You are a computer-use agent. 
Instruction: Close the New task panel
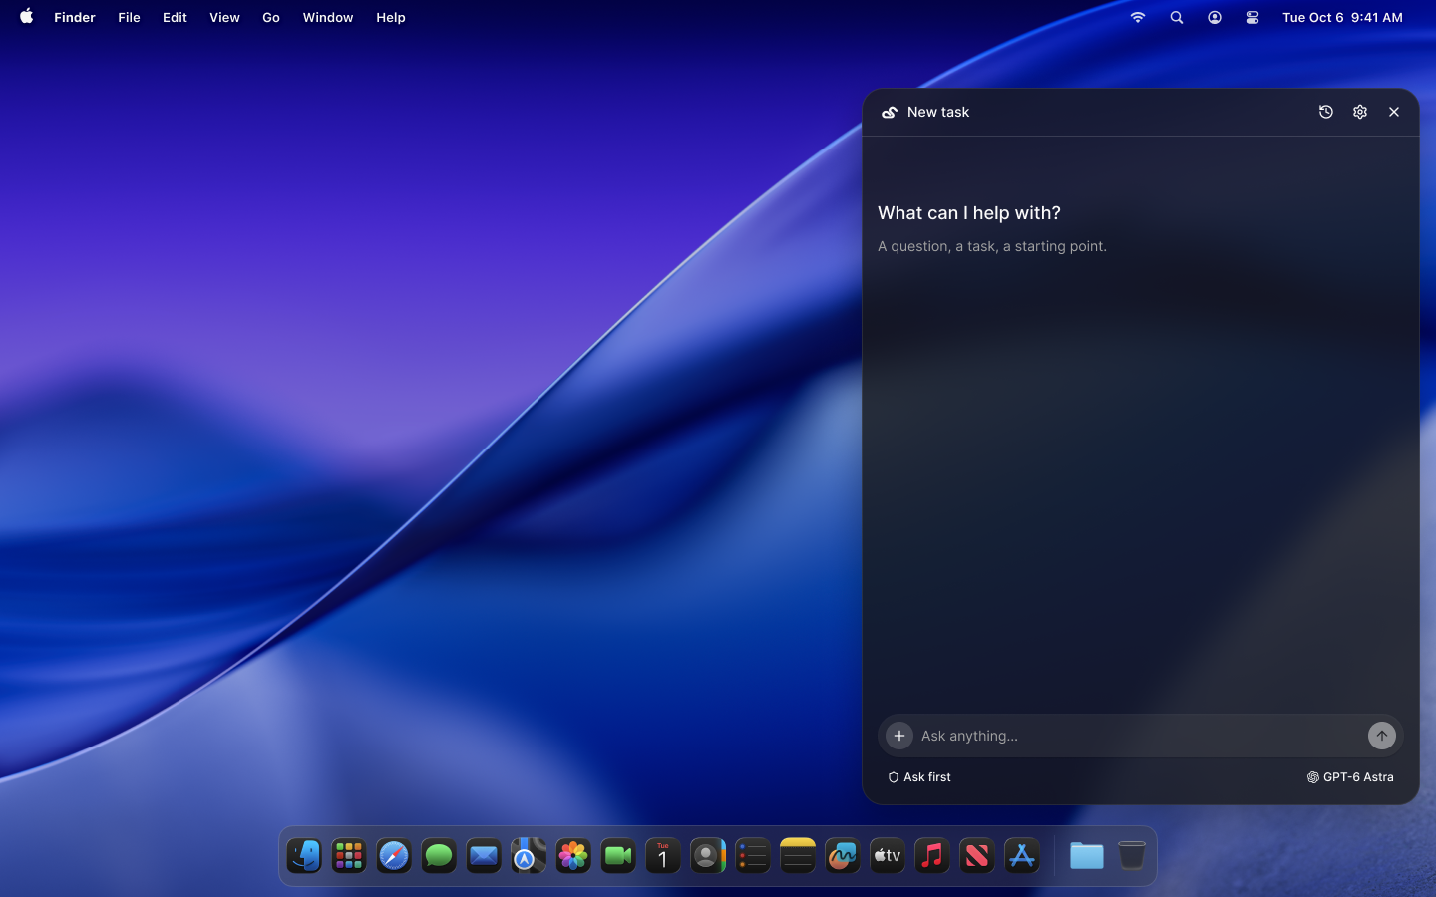pos(1394,112)
